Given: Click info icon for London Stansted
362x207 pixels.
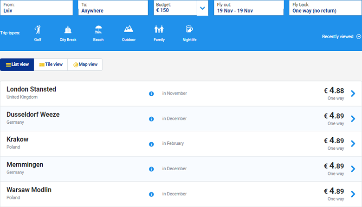Looking at the screenshot, I should tap(151, 93).
